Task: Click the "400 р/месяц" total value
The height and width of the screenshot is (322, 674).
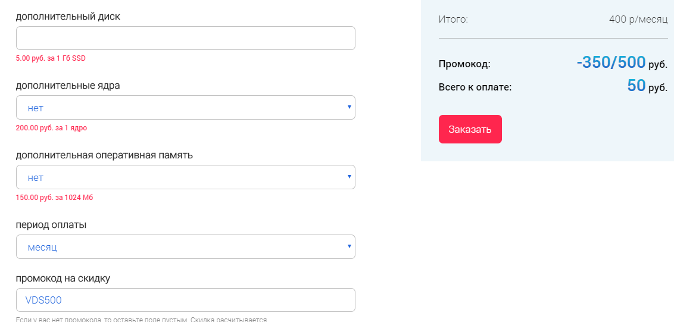Action: pyautogui.click(x=638, y=19)
